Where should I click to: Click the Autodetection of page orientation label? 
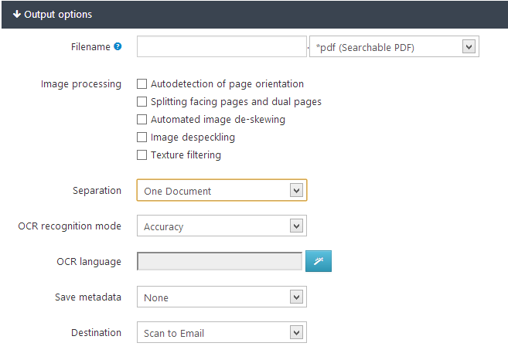pos(227,84)
